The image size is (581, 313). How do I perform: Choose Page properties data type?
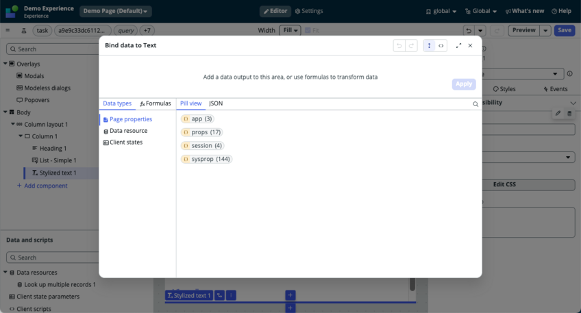click(127, 119)
